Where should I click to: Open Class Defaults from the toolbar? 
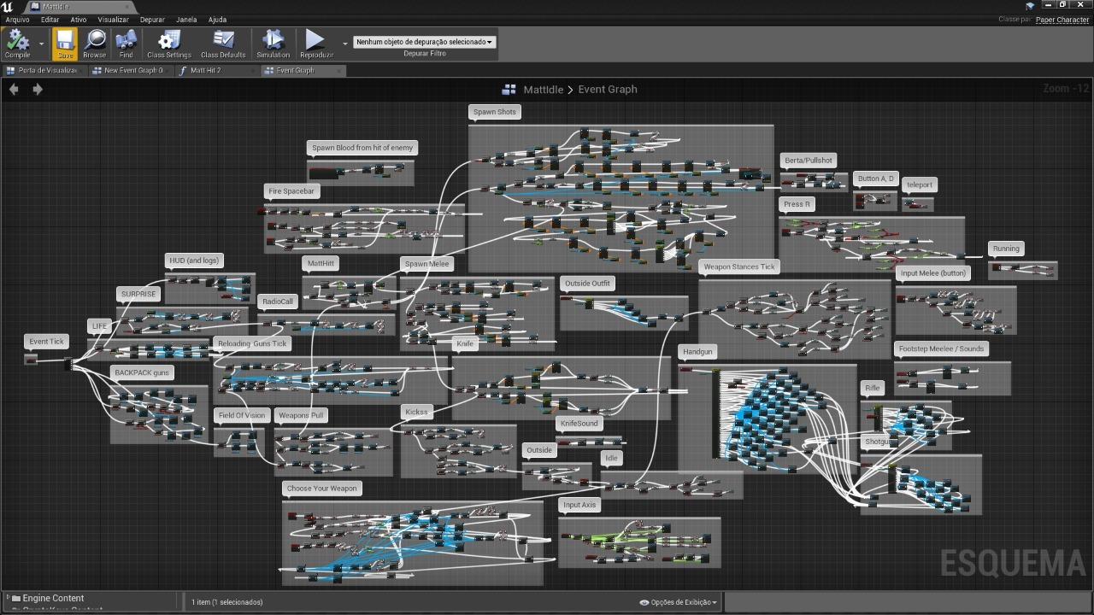tap(223, 40)
